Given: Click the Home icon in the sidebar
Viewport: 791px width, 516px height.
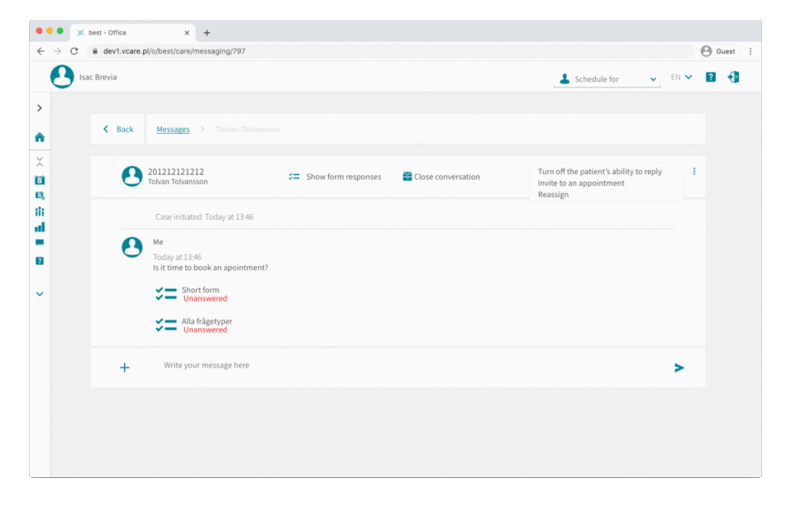Looking at the screenshot, I should click(40, 137).
